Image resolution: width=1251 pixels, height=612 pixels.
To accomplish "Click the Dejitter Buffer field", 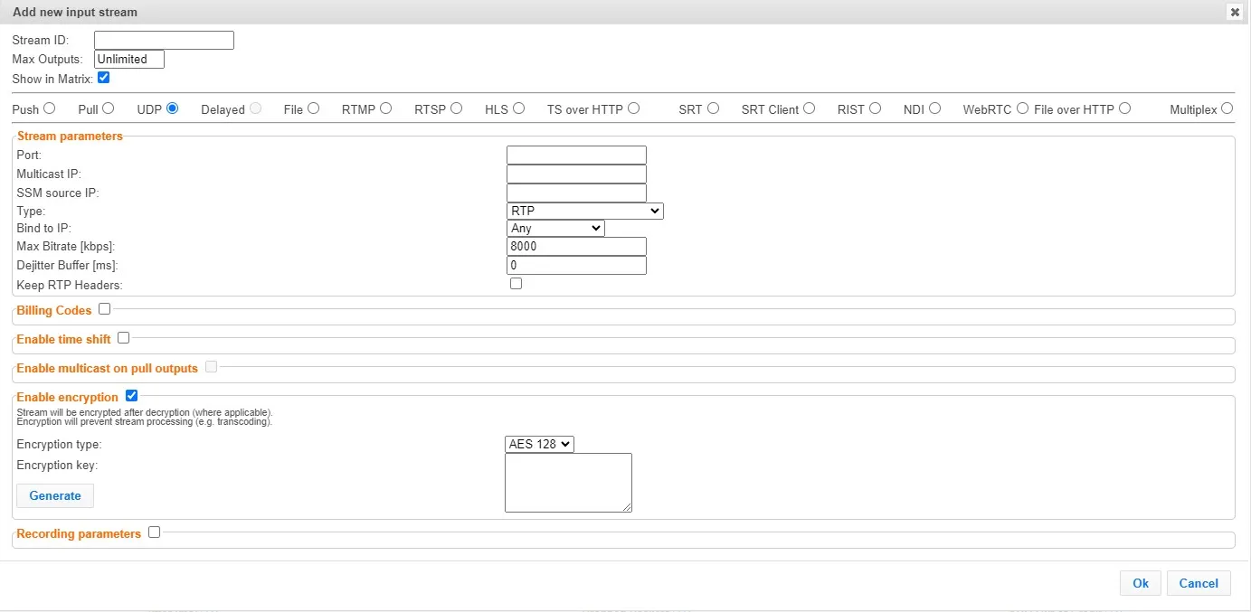I will [576, 265].
